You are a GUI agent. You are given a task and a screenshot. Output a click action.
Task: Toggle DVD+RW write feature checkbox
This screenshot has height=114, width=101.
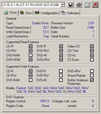[x=92, y=71]
